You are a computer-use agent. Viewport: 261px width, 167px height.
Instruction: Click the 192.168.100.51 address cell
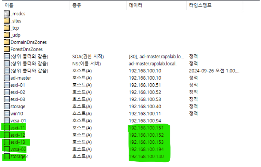(x=145, y=85)
